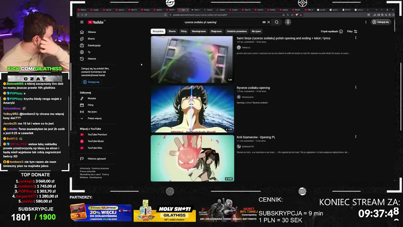This screenshot has height=227, width=403.
Task: Switch to the Starter browser tab
Action: 196,10
